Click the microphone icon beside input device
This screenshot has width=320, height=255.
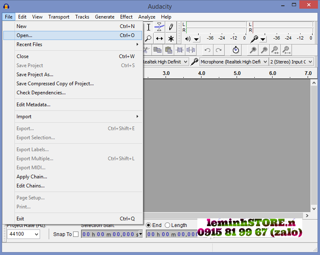click(x=194, y=62)
